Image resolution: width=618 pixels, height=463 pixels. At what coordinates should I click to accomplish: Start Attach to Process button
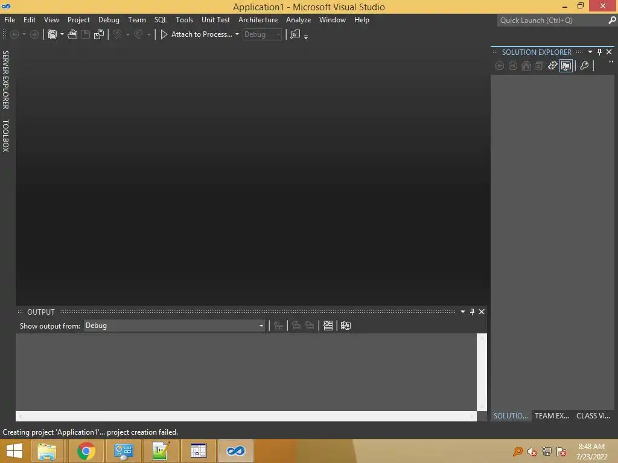click(196, 34)
